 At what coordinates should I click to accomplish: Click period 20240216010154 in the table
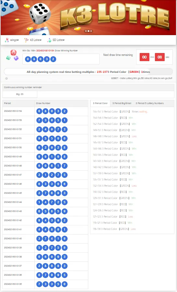(13, 111)
